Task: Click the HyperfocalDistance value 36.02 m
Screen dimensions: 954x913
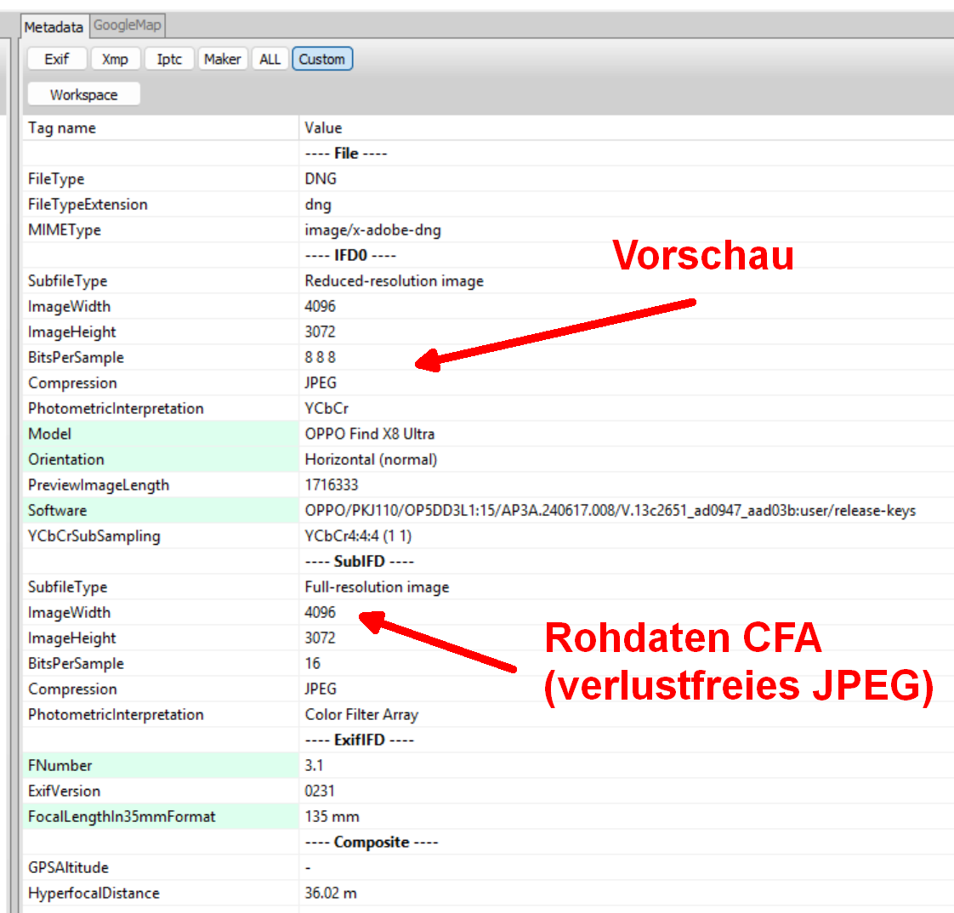Action: [x=332, y=893]
